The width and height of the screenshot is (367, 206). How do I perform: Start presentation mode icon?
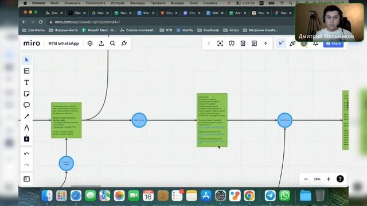coord(232,43)
